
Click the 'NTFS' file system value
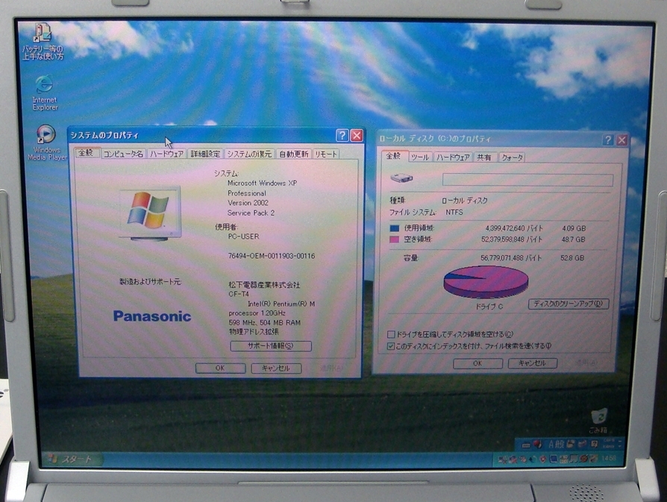[454, 213]
